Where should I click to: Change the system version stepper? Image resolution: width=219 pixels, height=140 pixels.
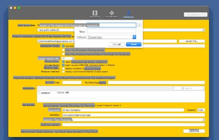73,58
